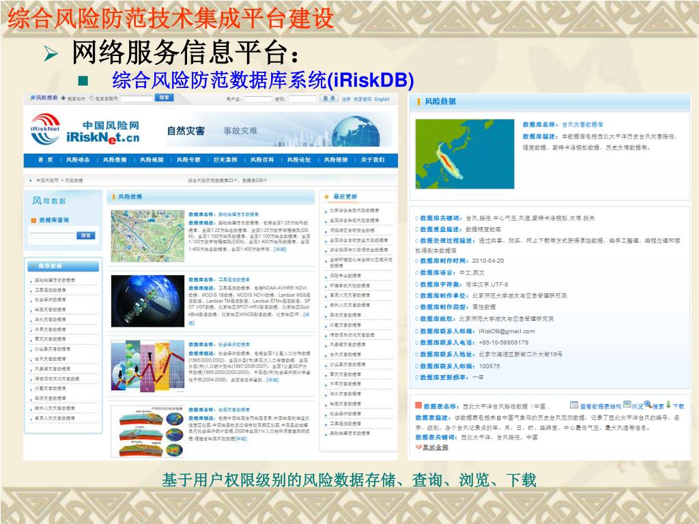Click the 2010-04-20 creation date
The width and height of the screenshot is (699, 524).
tap(487, 261)
